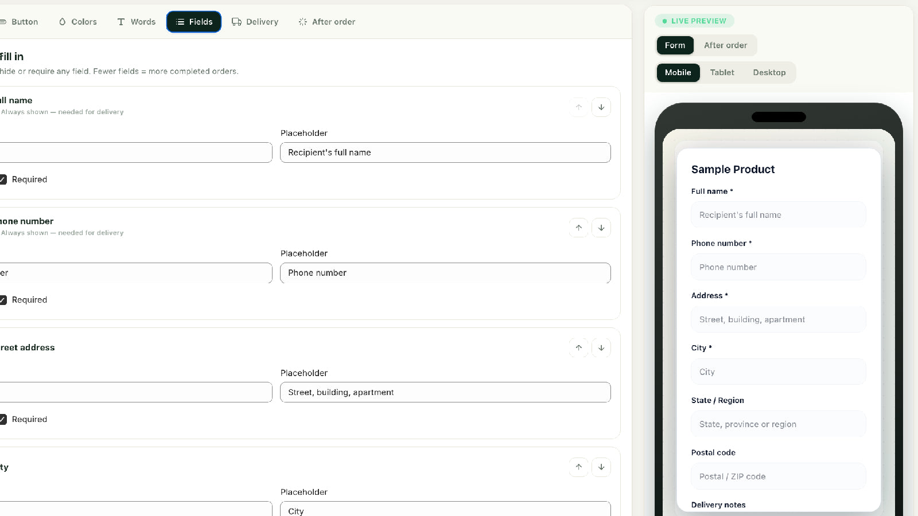Viewport: 918px width, 516px height.
Task: Edit the Street address placeholder field
Action: click(x=445, y=392)
